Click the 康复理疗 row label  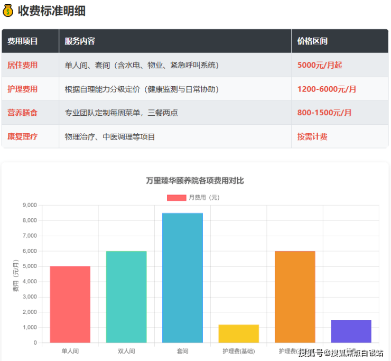pos(22,136)
